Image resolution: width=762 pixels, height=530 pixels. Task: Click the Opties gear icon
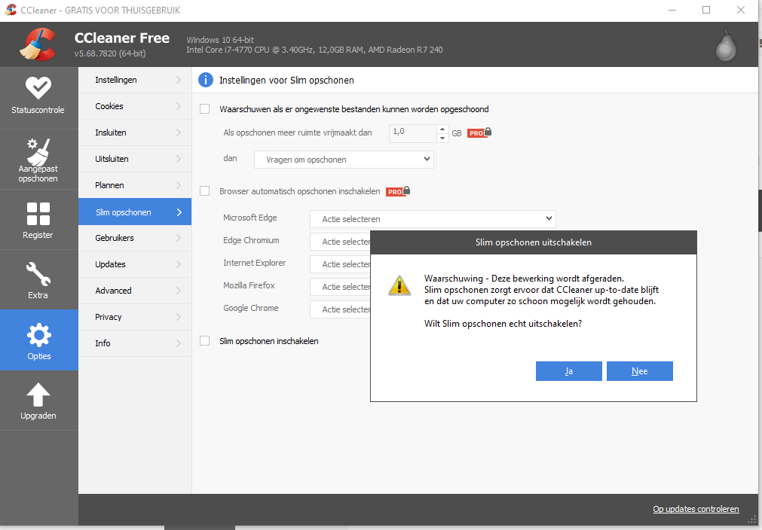pyautogui.click(x=38, y=334)
